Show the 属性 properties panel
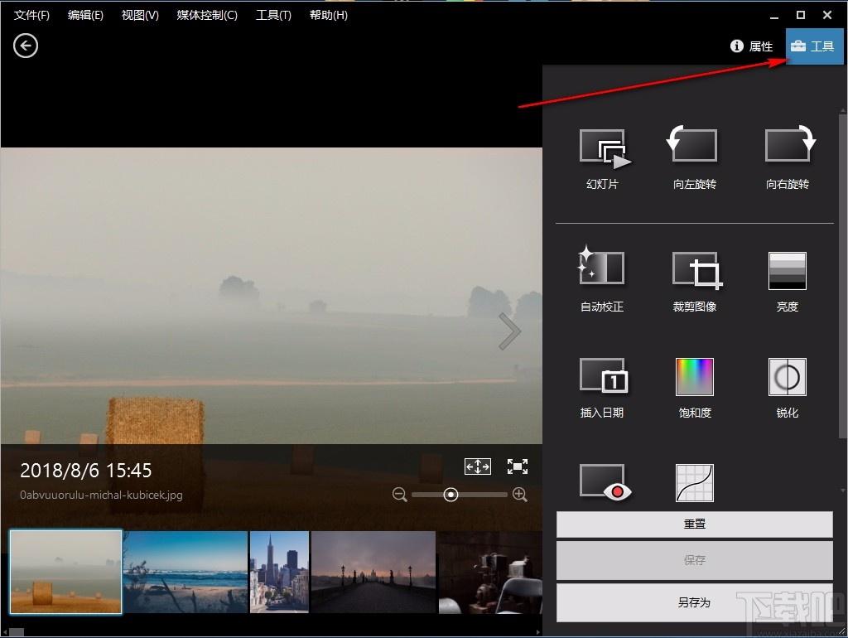This screenshot has width=848, height=638. pyautogui.click(x=751, y=46)
